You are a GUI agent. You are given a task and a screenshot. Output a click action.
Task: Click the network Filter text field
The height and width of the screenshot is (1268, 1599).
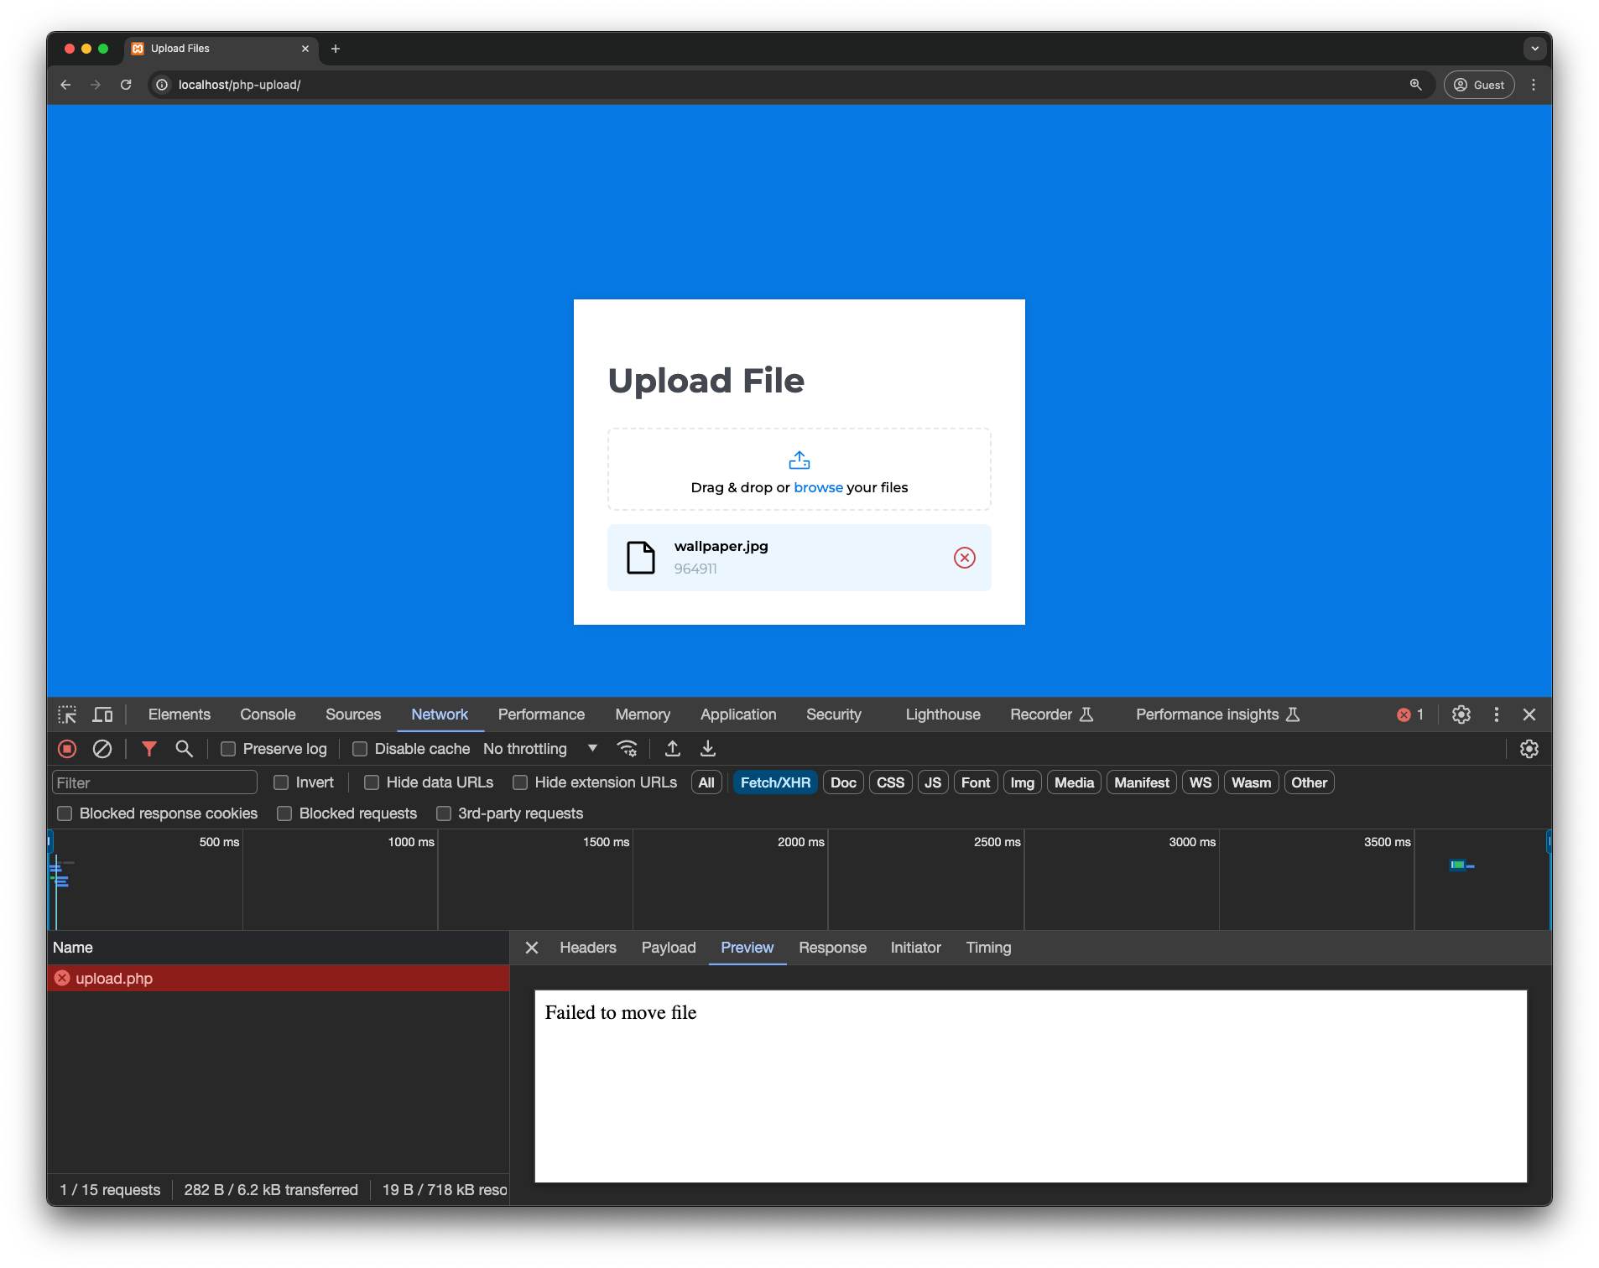tap(154, 782)
